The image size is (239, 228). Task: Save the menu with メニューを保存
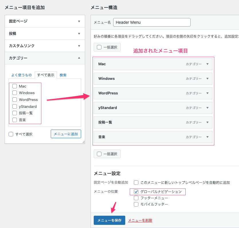(109, 220)
